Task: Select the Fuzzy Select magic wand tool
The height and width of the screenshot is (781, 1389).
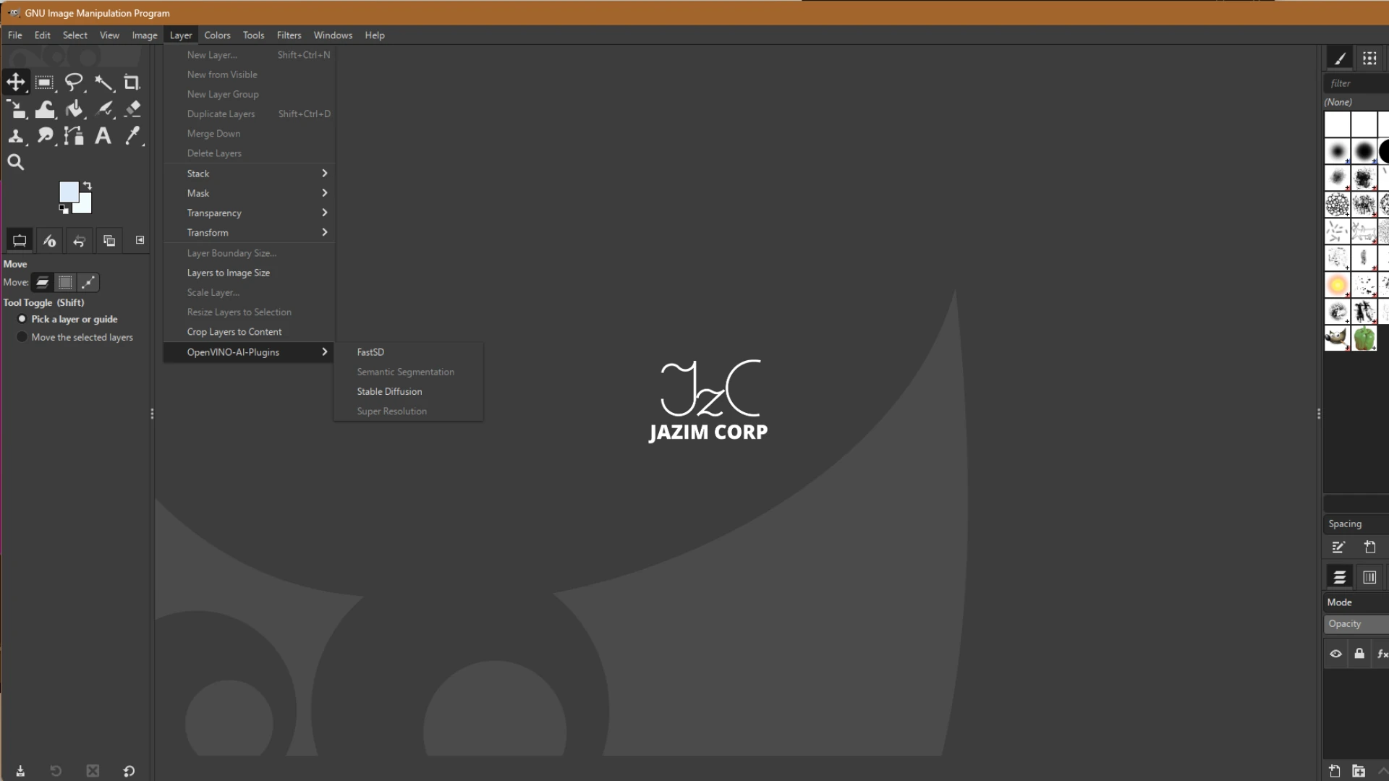Action: point(103,82)
